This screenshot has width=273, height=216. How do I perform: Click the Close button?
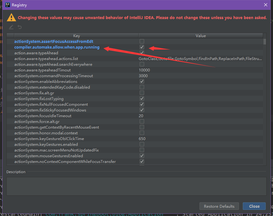[x=254, y=206]
